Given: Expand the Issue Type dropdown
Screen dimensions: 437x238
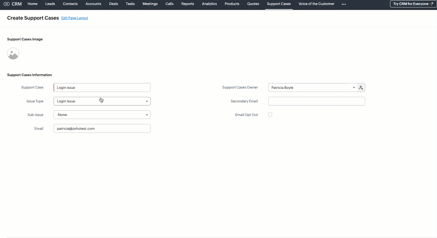Looking at the screenshot, I should click(102, 101).
